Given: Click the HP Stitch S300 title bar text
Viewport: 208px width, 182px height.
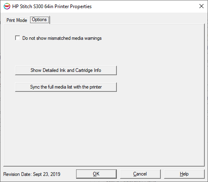Looking at the screenshot, I should (52, 6).
